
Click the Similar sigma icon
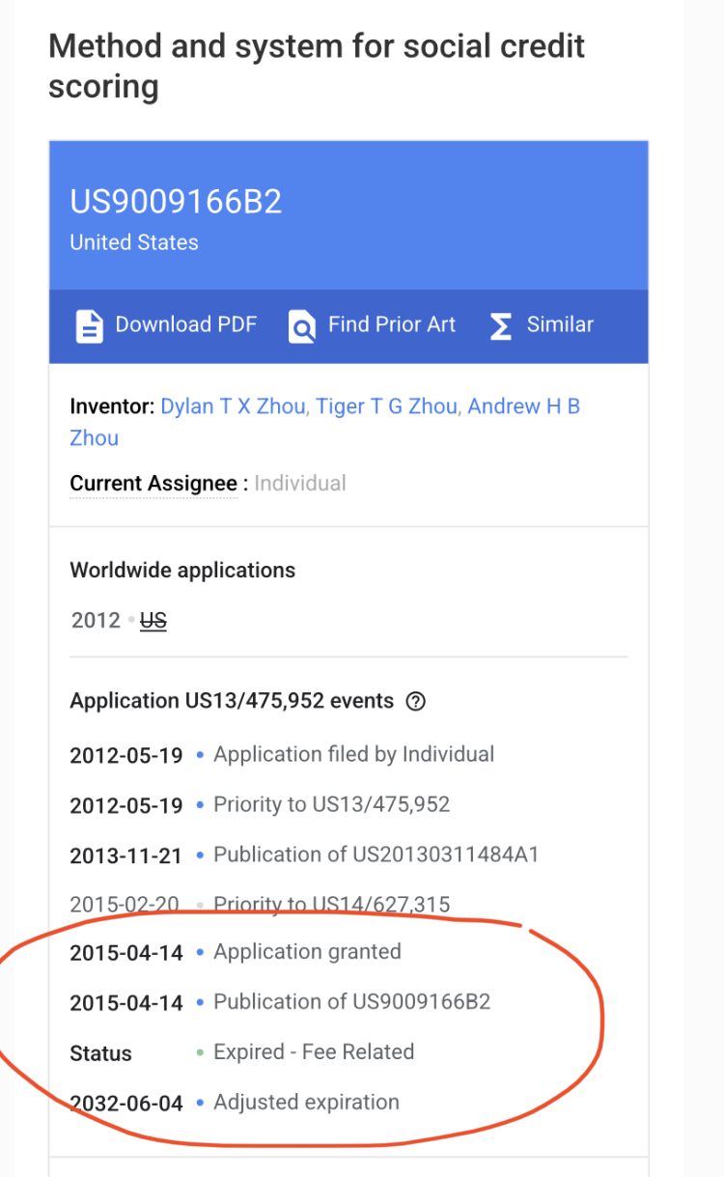500,326
